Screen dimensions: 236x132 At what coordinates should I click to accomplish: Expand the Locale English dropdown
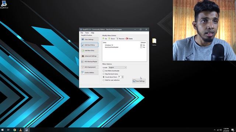pyautogui.click(x=117, y=67)
